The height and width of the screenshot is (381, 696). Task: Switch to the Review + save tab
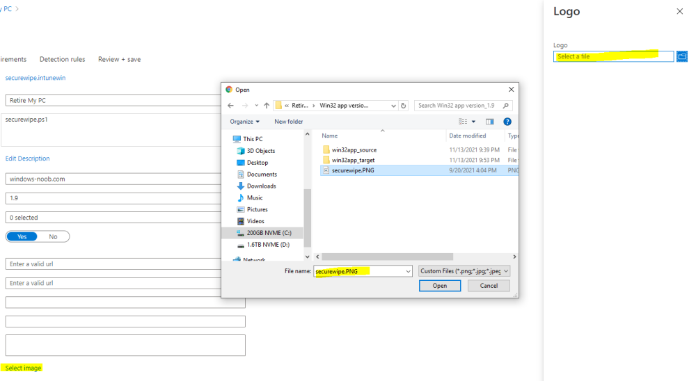click(x=120, y=59)
